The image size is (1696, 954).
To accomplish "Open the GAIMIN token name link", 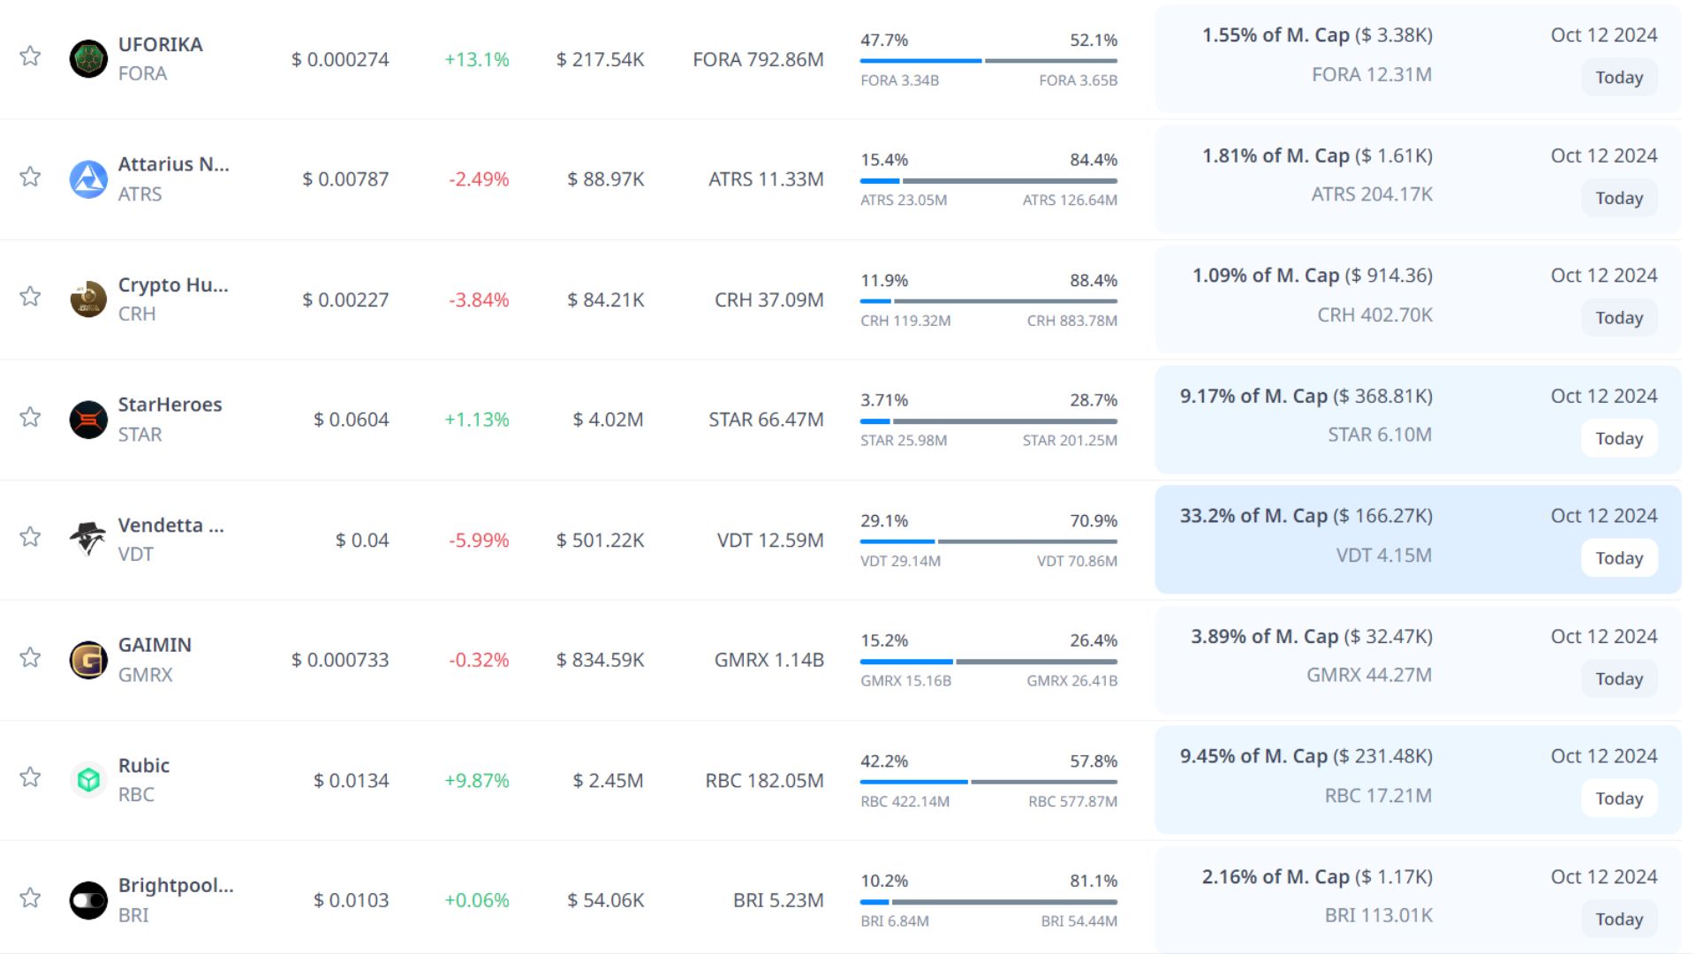I will click(155, 646).
